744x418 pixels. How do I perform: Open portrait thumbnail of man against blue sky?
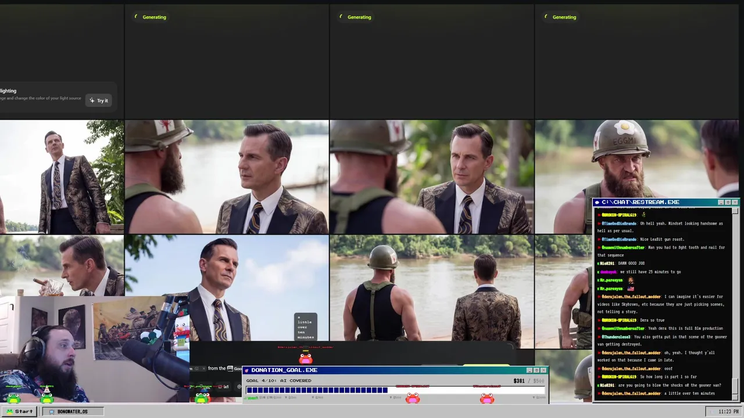coord(227,287)
